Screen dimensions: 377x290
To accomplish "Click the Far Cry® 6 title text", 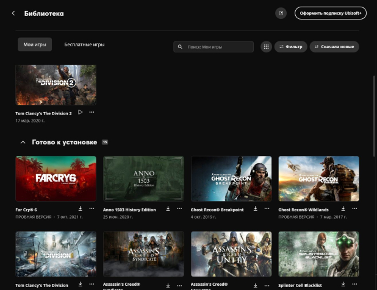I will pos(26,210).
